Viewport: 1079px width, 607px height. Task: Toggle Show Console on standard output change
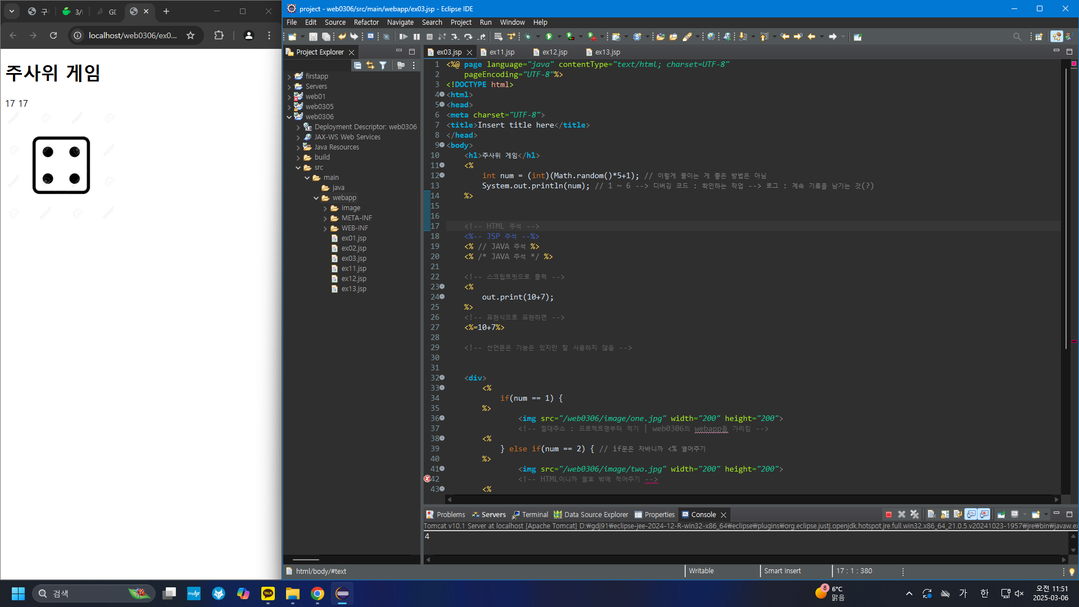(971, 514)
